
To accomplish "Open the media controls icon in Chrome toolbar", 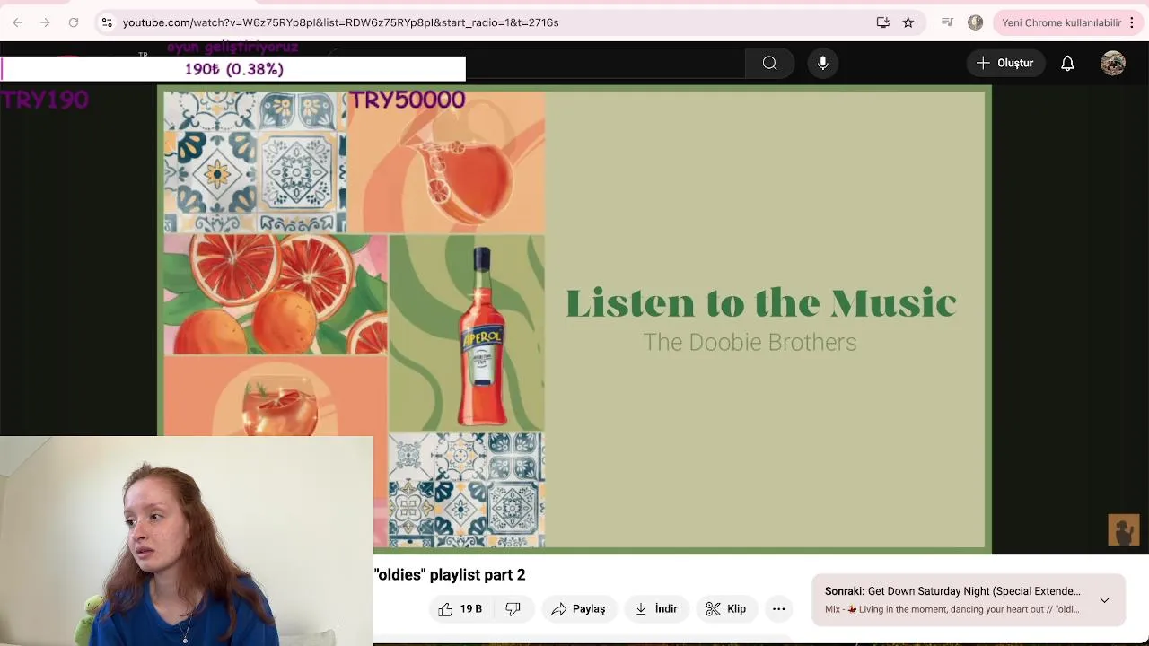I will point(947,22).
